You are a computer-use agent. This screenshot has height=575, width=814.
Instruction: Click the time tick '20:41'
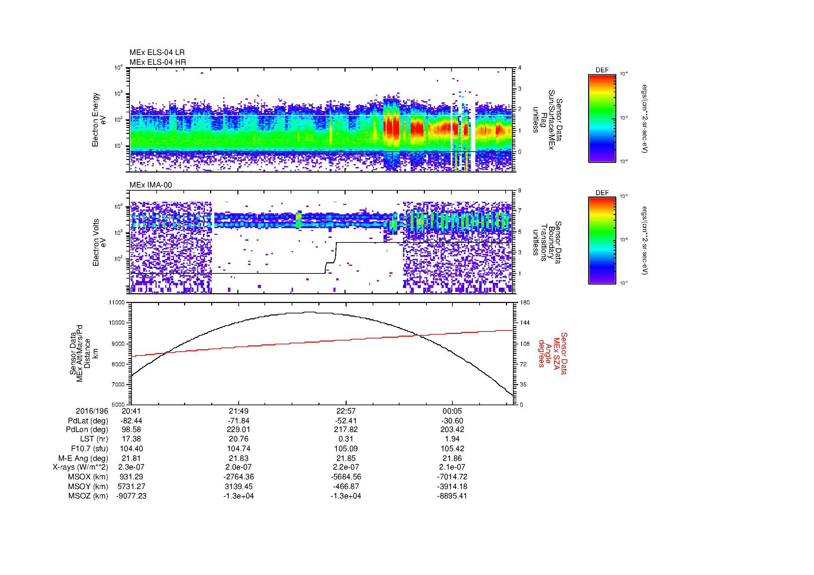[131, 411]
